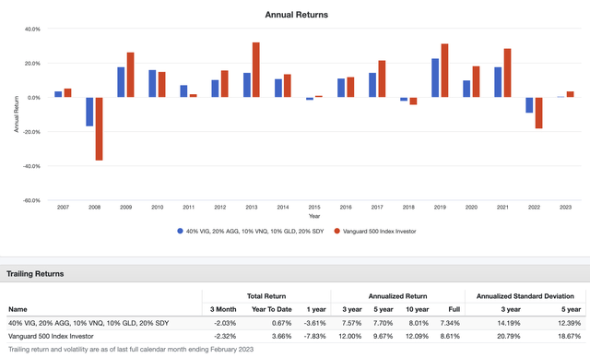Click the red 2008 Vanguard 500 bar
Viewport: 590px width, 358px height.
point(99,129)
